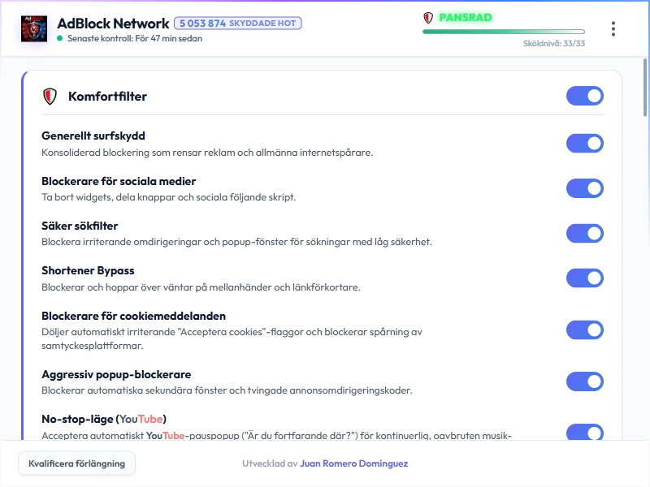Click the shield icon beside PANSRAD

(x=428, y=18)
